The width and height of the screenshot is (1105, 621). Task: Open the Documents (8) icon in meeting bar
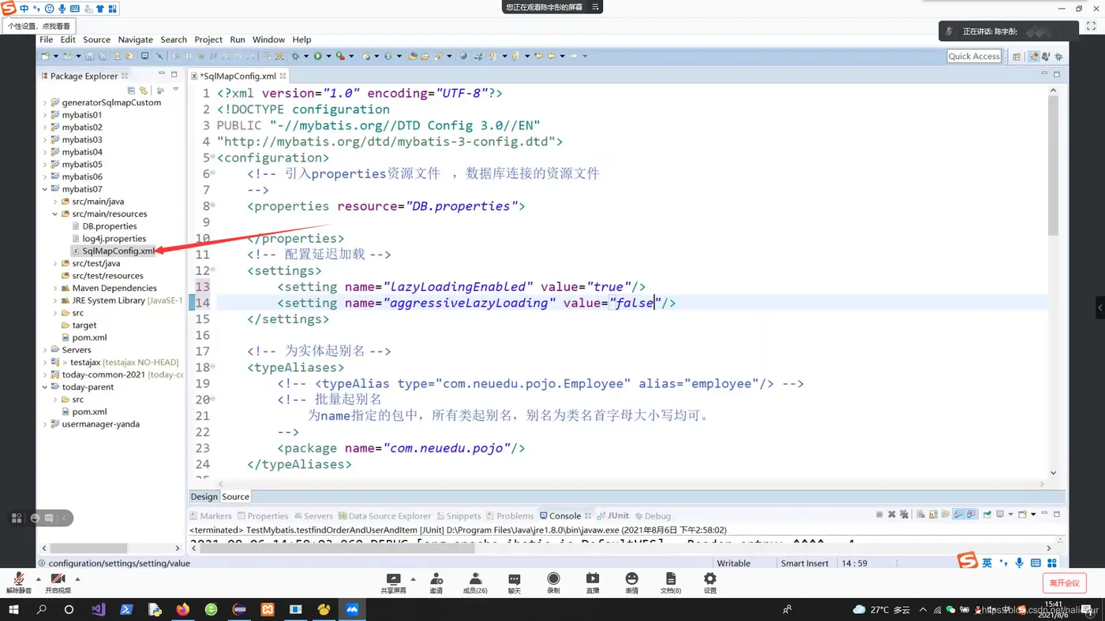(x=670, y=582)
